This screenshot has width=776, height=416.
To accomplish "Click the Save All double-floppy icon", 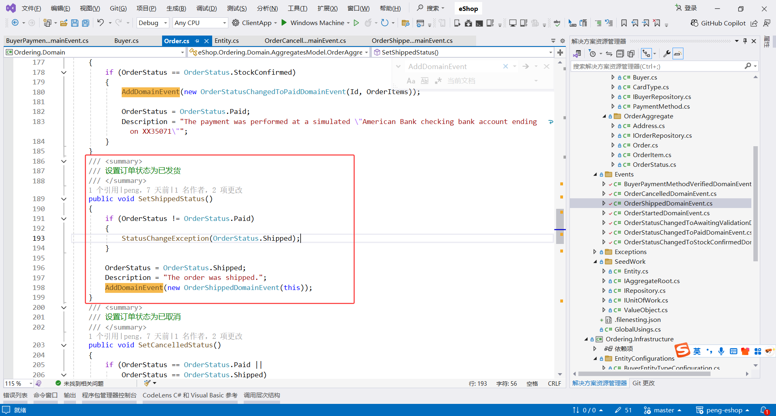I will (x=86, y=23).
